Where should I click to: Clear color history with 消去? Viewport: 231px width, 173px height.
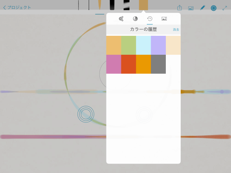click(176, 30)
